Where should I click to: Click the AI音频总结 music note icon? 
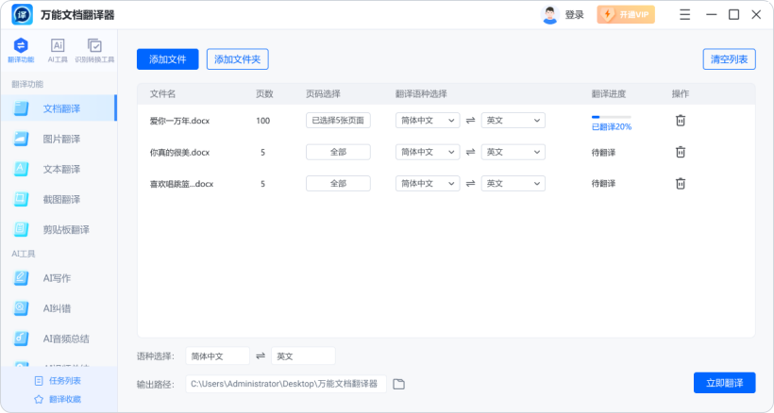(21, 339)
